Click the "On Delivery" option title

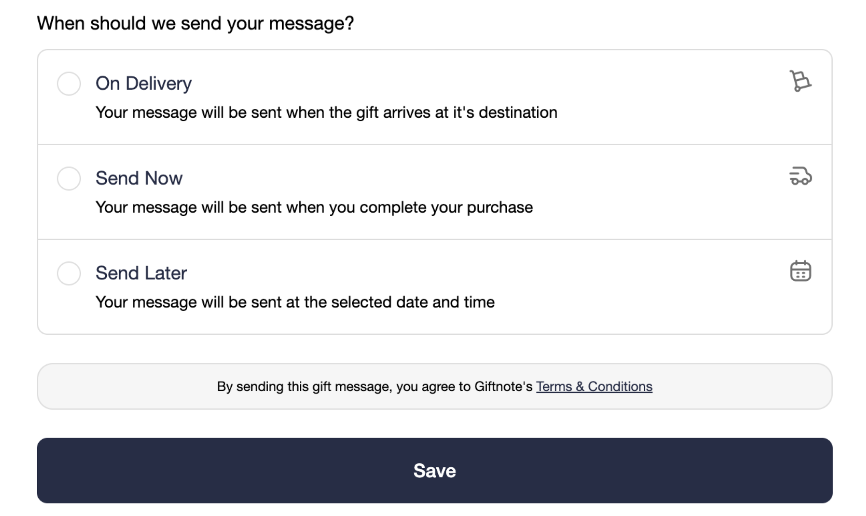point(144,83)
